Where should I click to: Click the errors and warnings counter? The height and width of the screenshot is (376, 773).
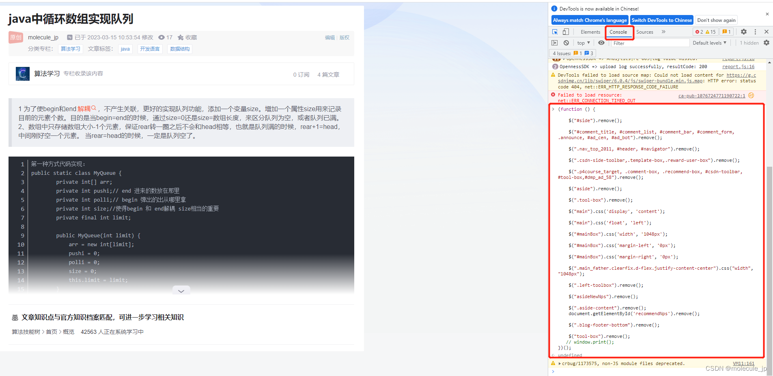[x=706, y=32]
